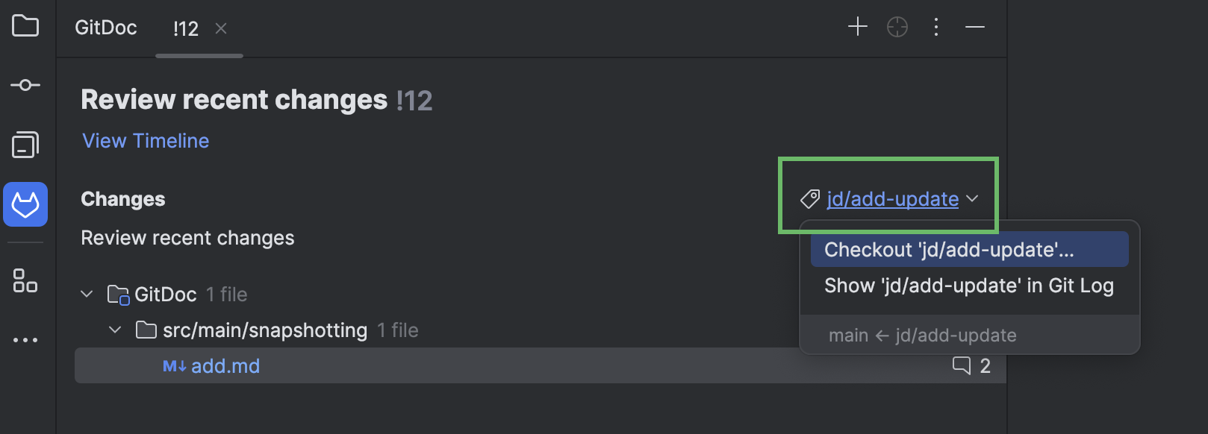This screenshot has width=1208, height=434.
Task: Switch to the GitDoc tab
Action: click(x=105, y=28)
